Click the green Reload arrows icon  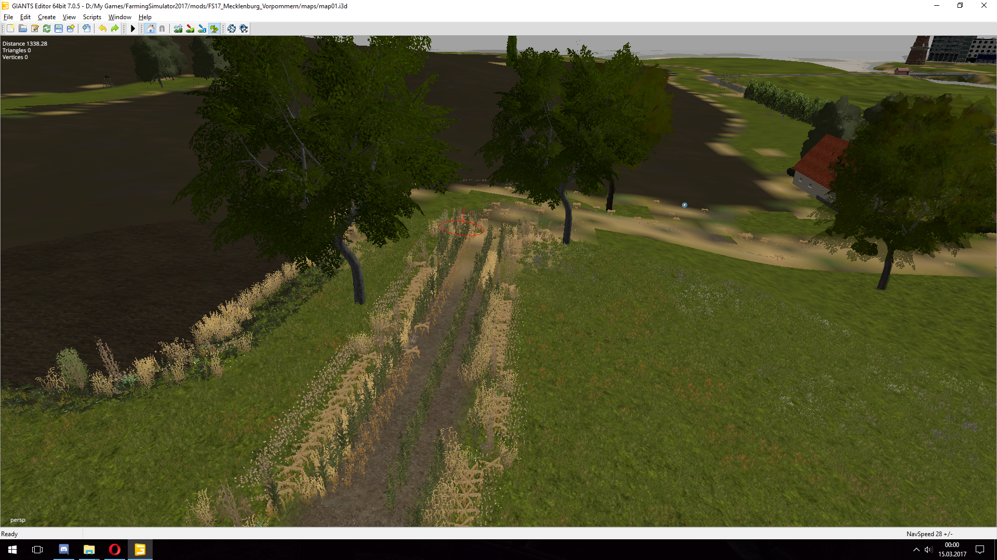pos(47,29)
